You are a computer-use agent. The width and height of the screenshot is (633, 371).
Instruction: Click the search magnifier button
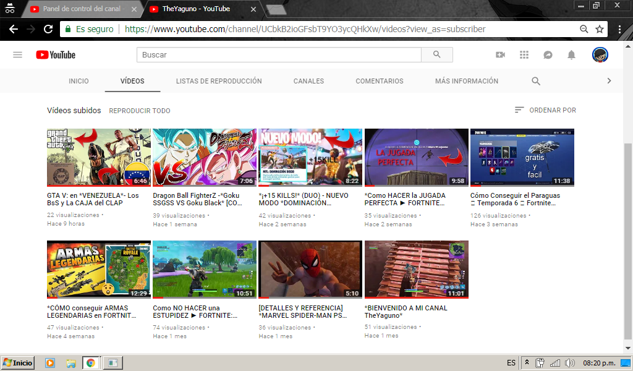(437, 54)
